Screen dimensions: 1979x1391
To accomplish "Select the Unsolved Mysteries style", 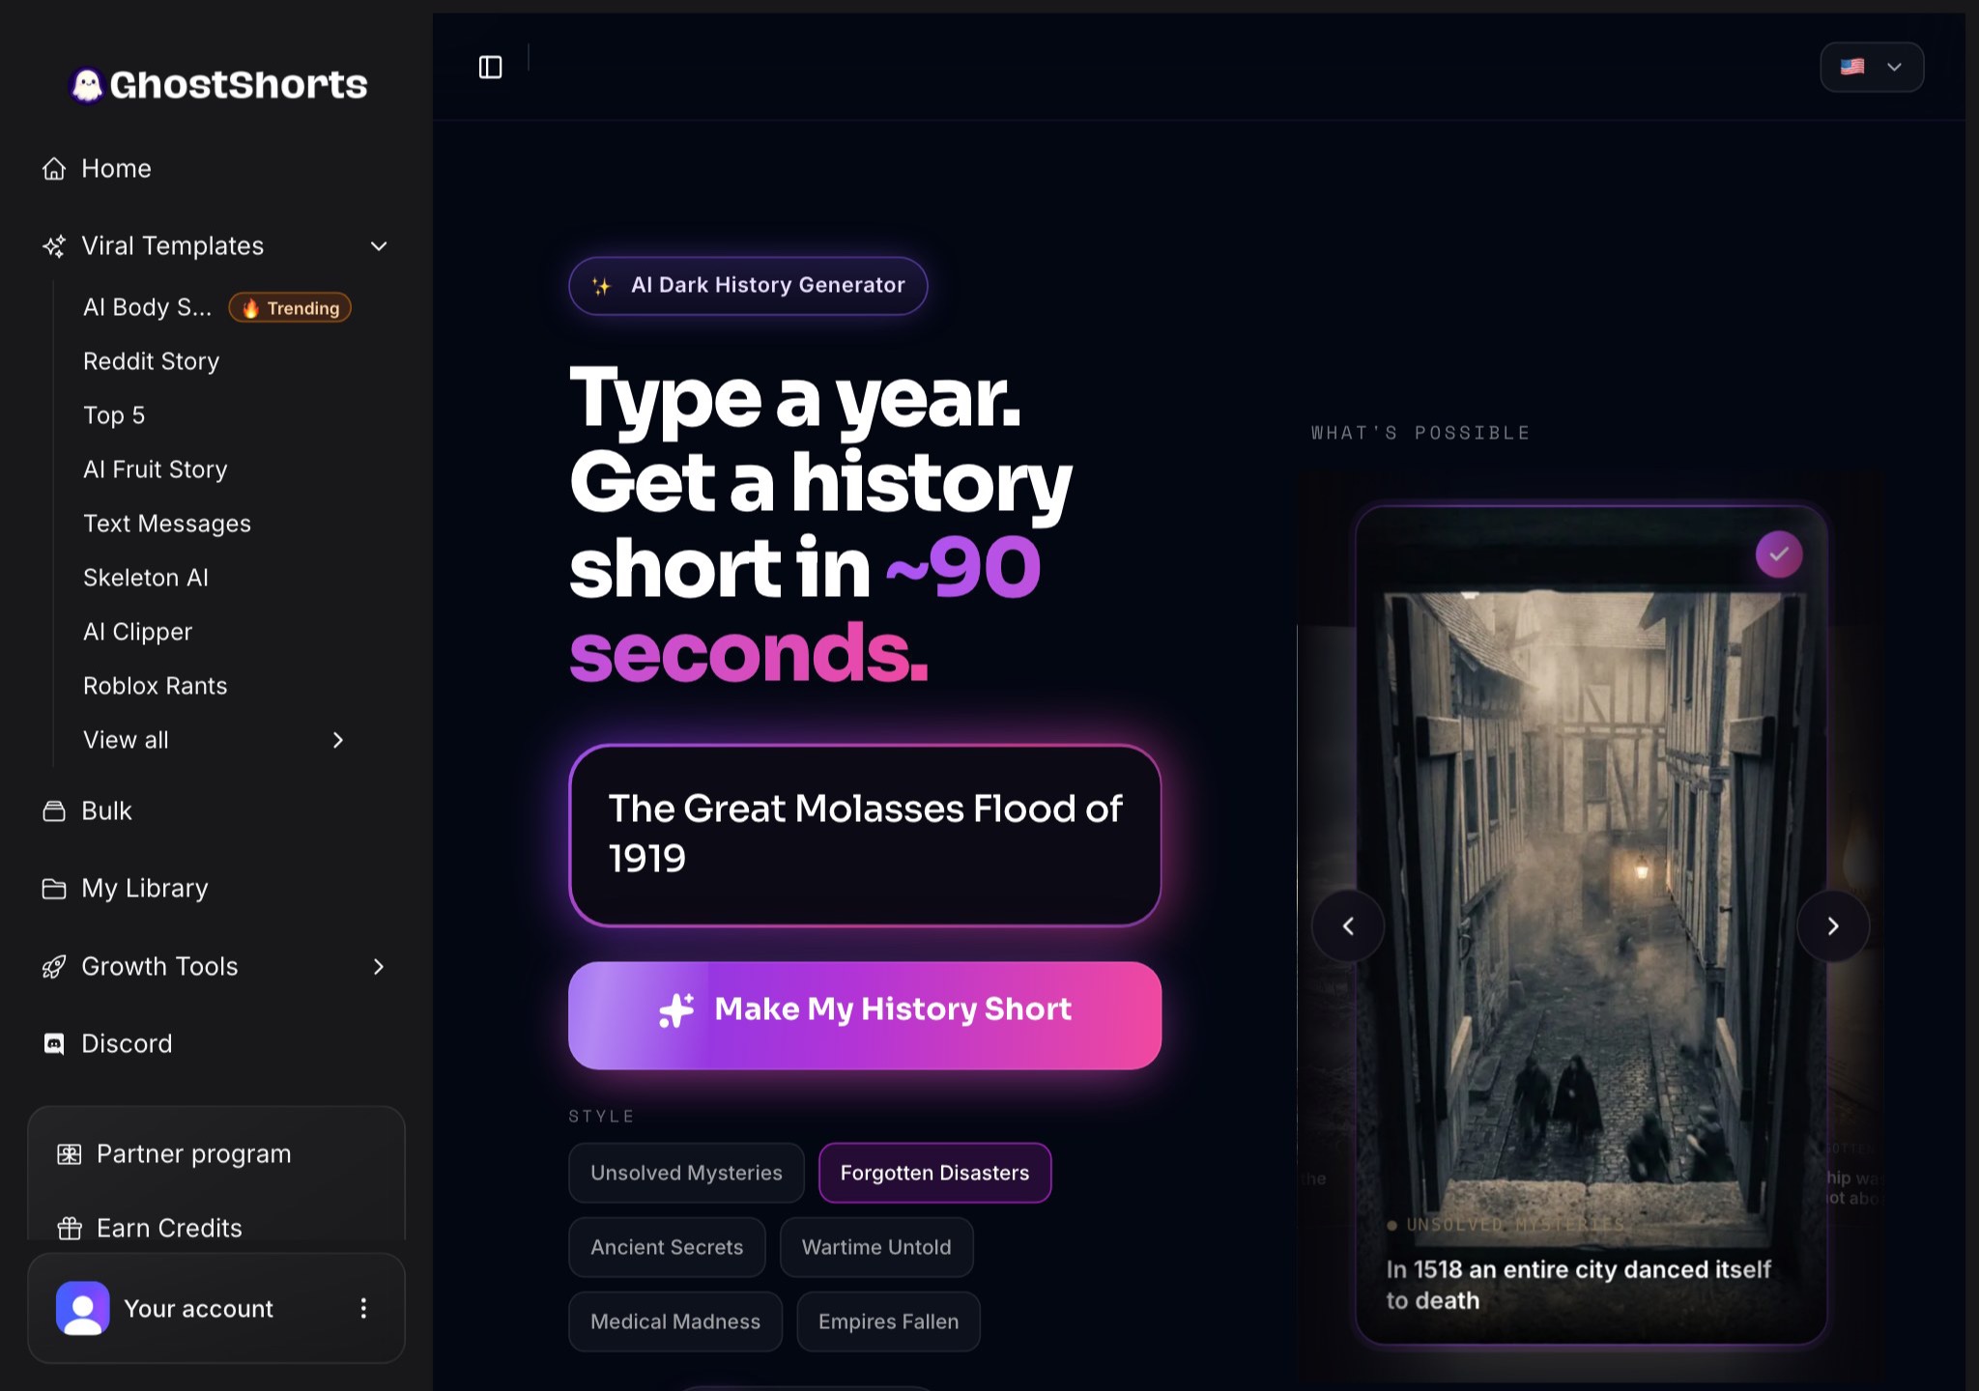I will click(x=686, y=1173).
